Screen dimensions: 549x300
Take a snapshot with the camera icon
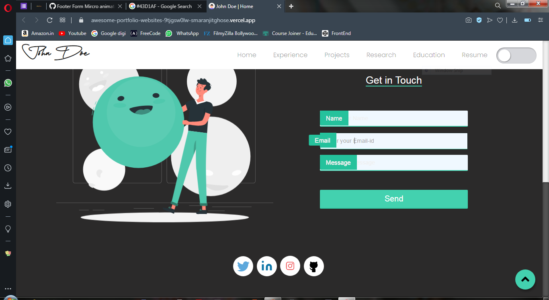pos(469,20)
